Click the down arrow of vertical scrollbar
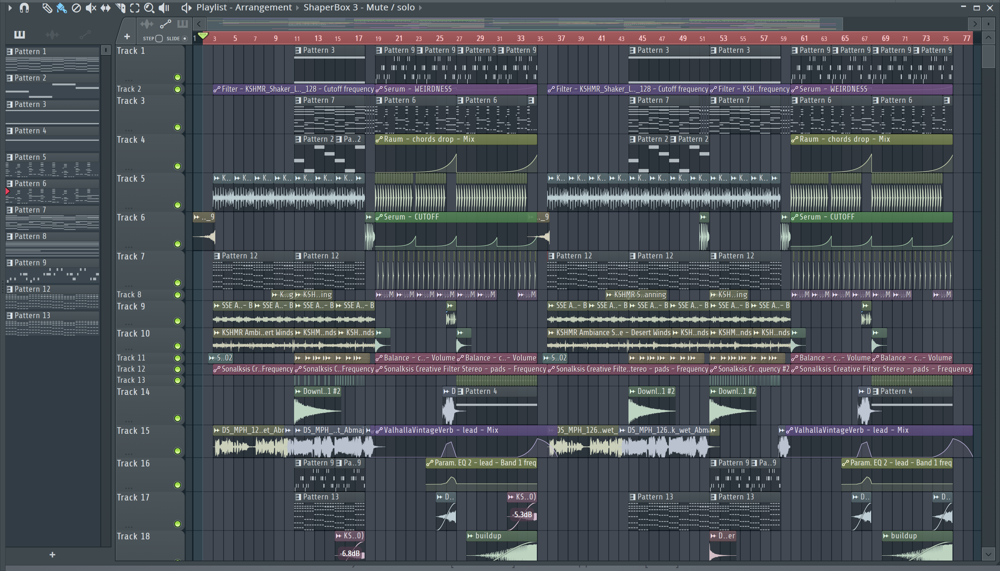This screenshot has height=571, width=1000. coord(988,554)
